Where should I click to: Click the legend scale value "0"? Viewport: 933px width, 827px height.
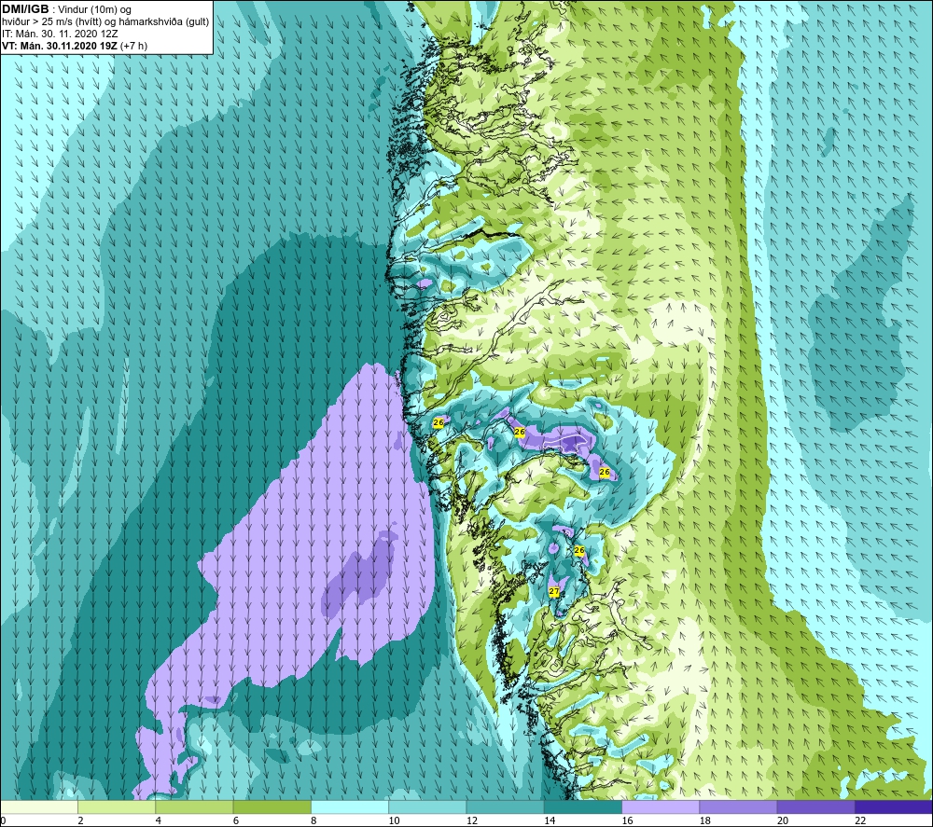[x=3, y=820]
